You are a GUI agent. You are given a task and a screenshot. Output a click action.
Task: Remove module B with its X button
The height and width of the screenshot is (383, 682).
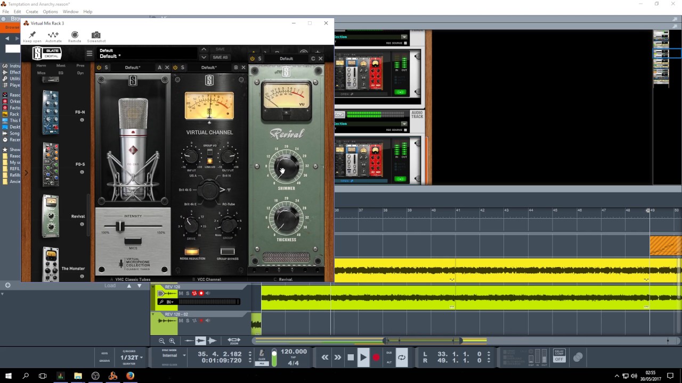[243, 68]
